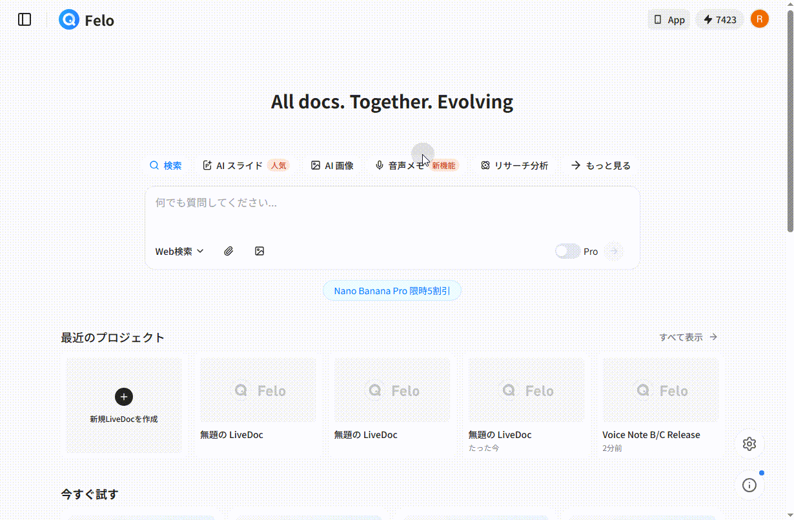Attach a file with the paperclip icon

229,251
